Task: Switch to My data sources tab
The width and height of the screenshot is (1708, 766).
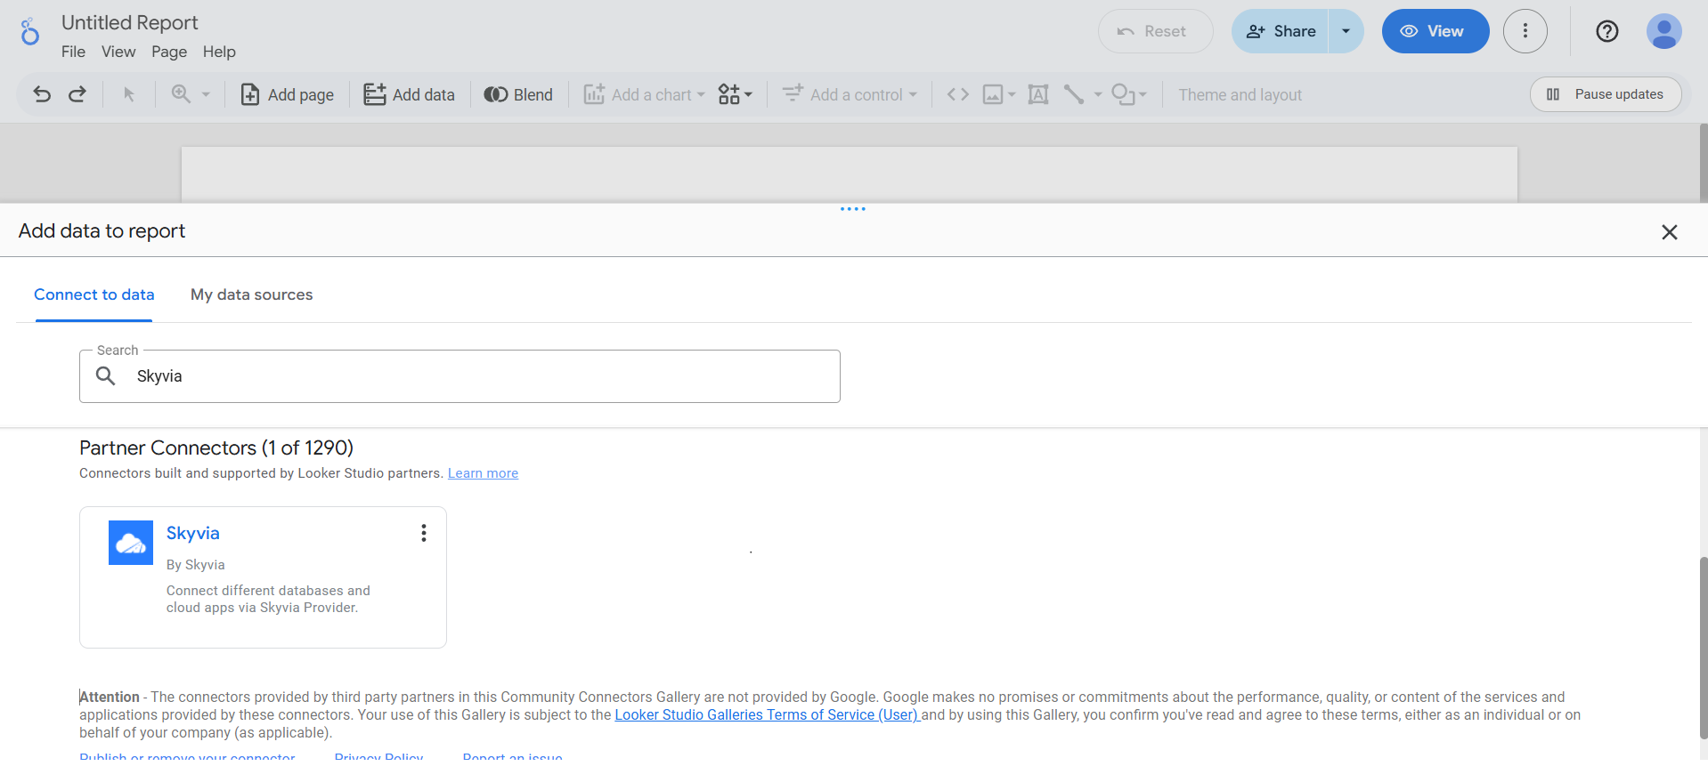Action: [251, 294]
